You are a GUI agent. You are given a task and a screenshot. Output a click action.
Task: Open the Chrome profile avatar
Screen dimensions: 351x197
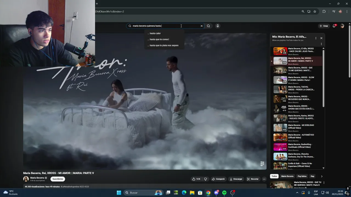pyautogui.click(x=340, y=11)
